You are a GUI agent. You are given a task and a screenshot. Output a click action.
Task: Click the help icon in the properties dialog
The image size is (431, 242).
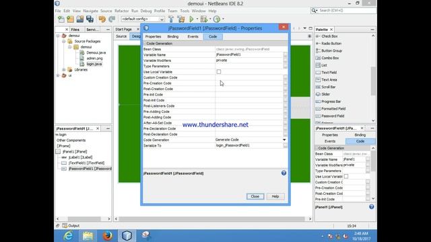(284, 173)
